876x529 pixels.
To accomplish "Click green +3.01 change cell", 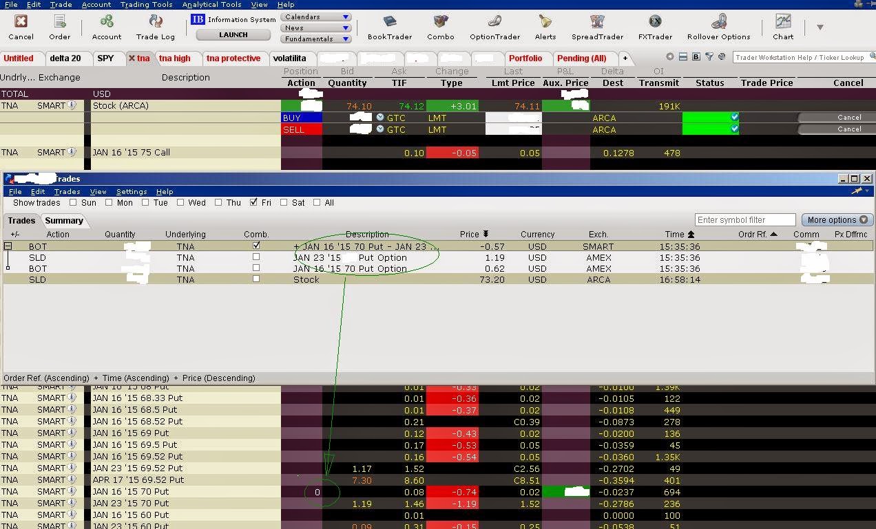I will click(452, 106).
